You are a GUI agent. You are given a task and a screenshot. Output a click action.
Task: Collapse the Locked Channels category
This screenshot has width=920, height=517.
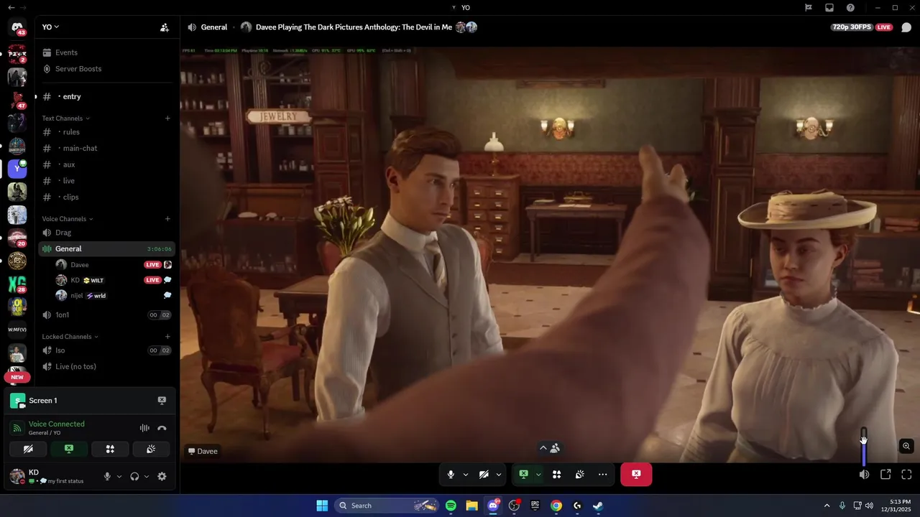pos(70,337)
